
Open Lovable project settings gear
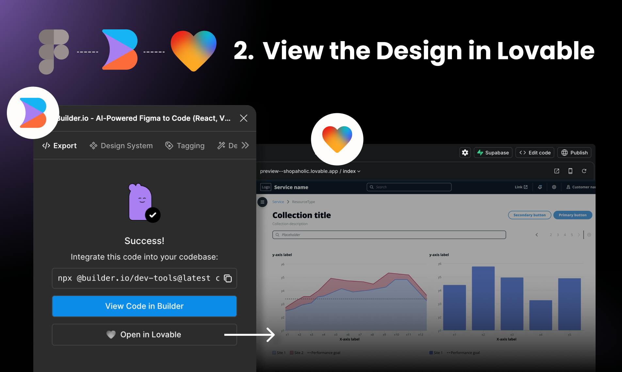(x=465, y=152)
